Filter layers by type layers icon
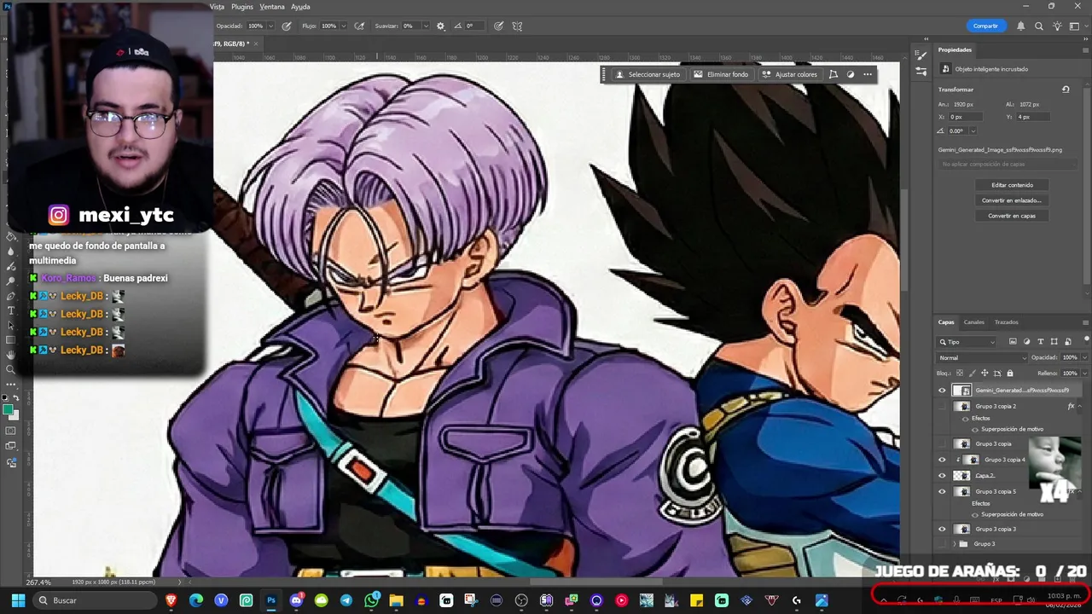Screen dimensions: 1092x614 pyautogui.click(x=1040, y=342)
